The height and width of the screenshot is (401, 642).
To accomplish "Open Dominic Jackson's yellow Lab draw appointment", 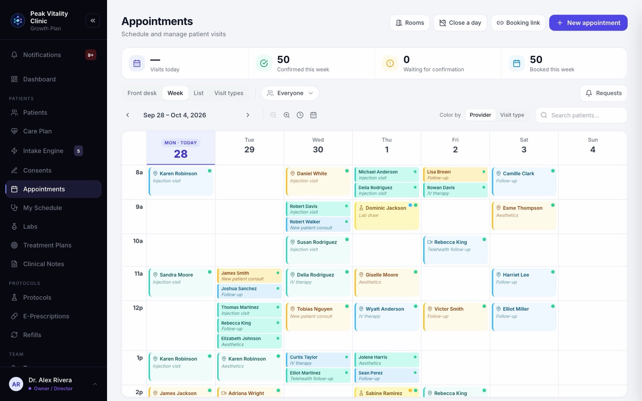I will pos(386,216).
